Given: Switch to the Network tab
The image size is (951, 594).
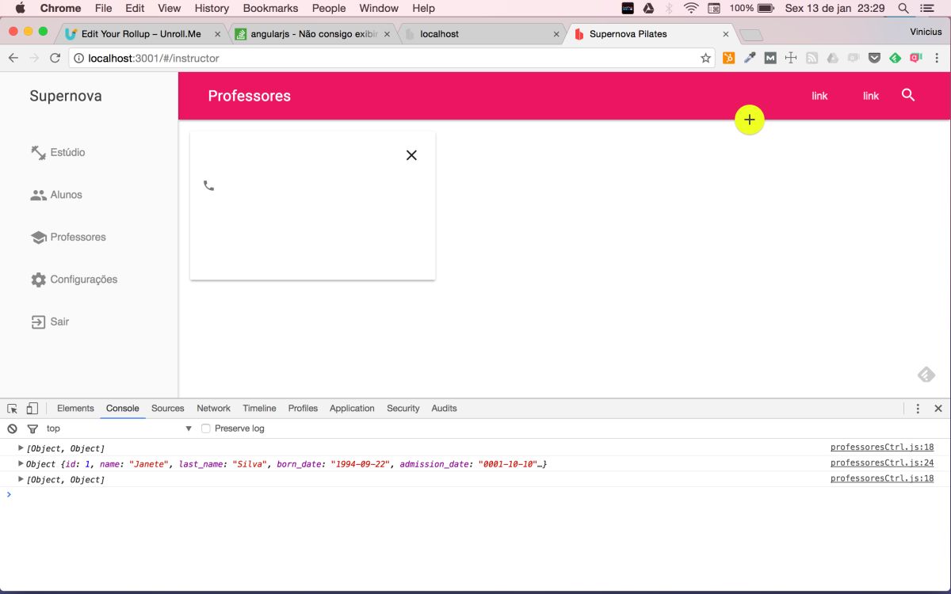Looking at the screenshot, I should click(214, 409).
